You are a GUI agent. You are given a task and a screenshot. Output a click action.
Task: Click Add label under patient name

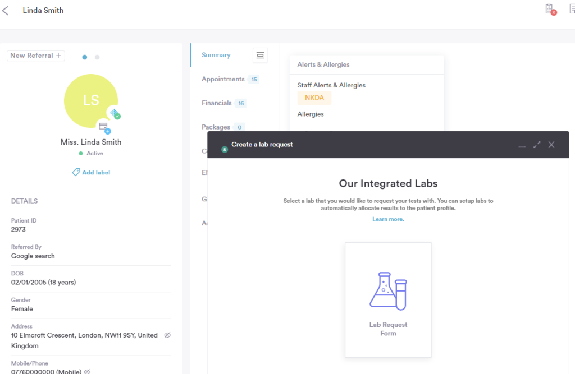91,172
